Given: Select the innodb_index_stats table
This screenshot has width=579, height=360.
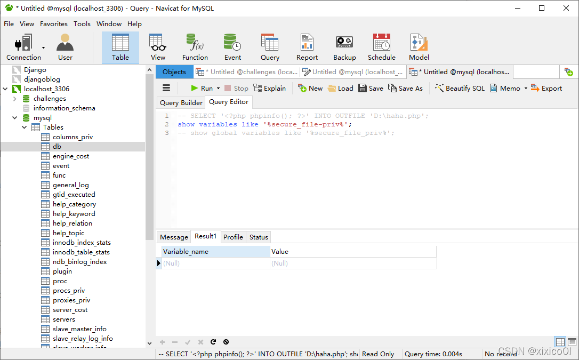Looking at the screenshot, I should pos(82,243).
